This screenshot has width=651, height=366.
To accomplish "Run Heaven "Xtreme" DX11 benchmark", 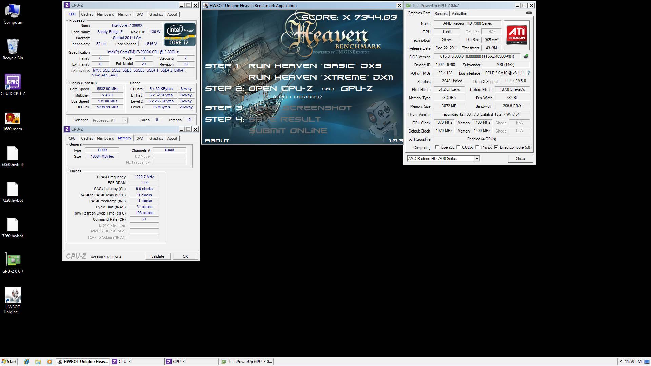I will click(320, 77).
